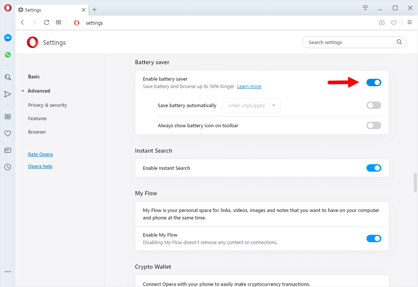Open the sidebar Instant Search magnifier
Image resolution: width=418 pixels, height=287 pixels.
(x=8, y=77)
